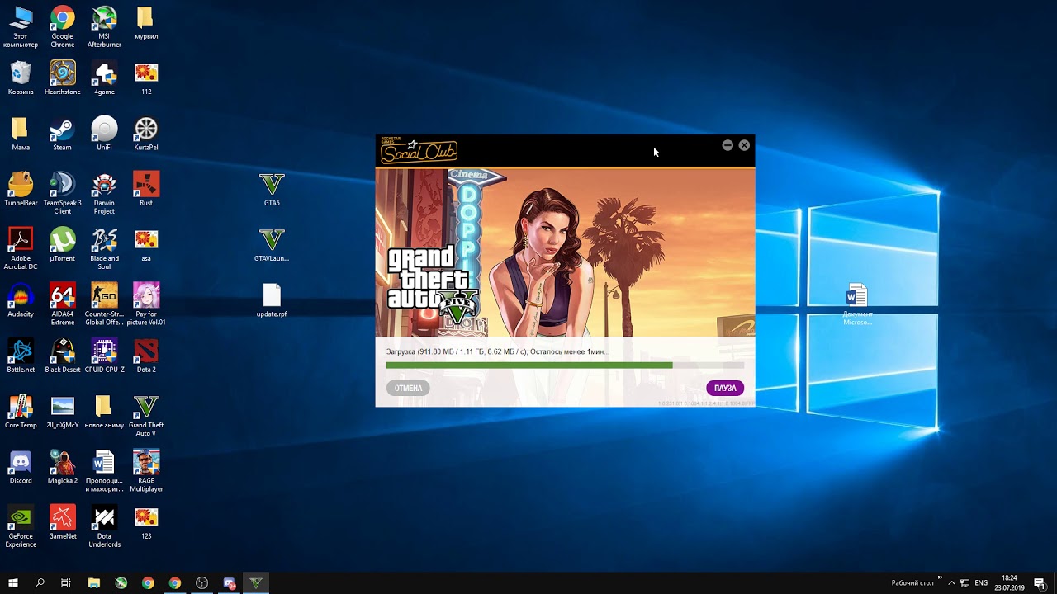Select the Black Desert desktop shortcut
Image resolution: width=1057 pixels, height=594 pixels.
click(x=62, y=356)
